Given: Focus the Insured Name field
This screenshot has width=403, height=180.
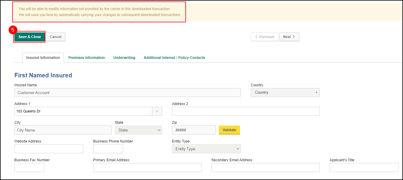Looking at the screenshot, I should [x=127, y=93].
